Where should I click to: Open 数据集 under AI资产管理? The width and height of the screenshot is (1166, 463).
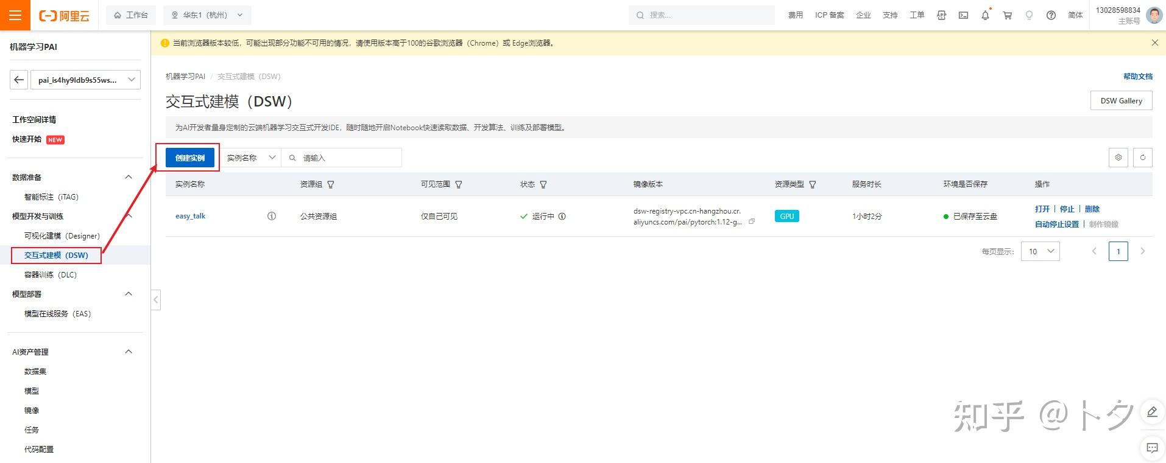coord(35,371)
